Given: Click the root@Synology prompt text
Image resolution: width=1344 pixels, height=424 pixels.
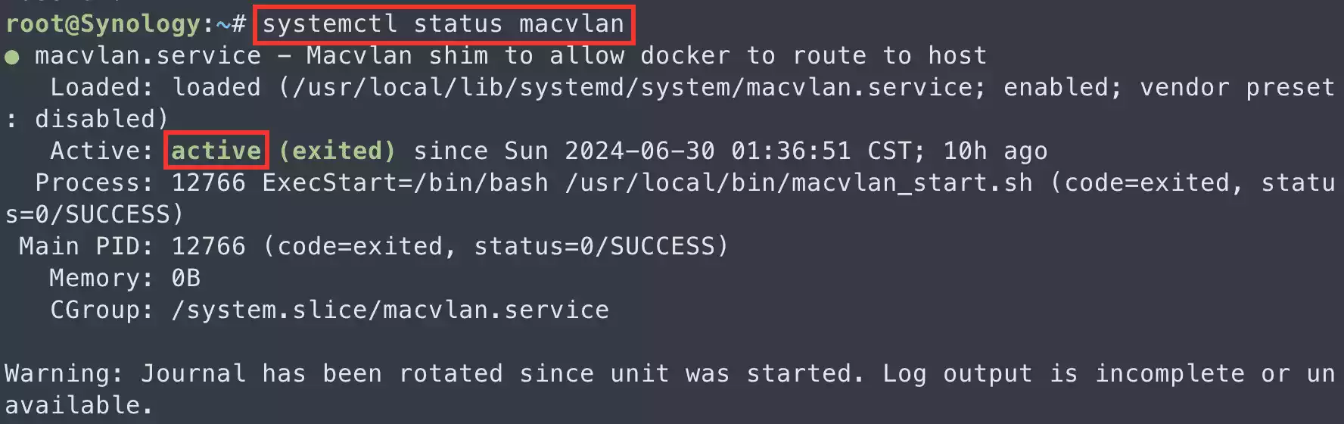Looking at the screenshot, I should 103,24.
